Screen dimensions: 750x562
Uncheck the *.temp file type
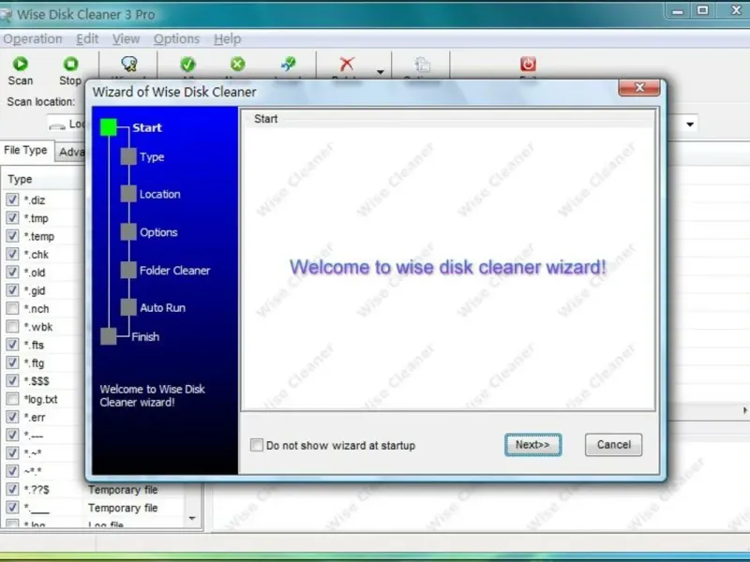[12, 236]
